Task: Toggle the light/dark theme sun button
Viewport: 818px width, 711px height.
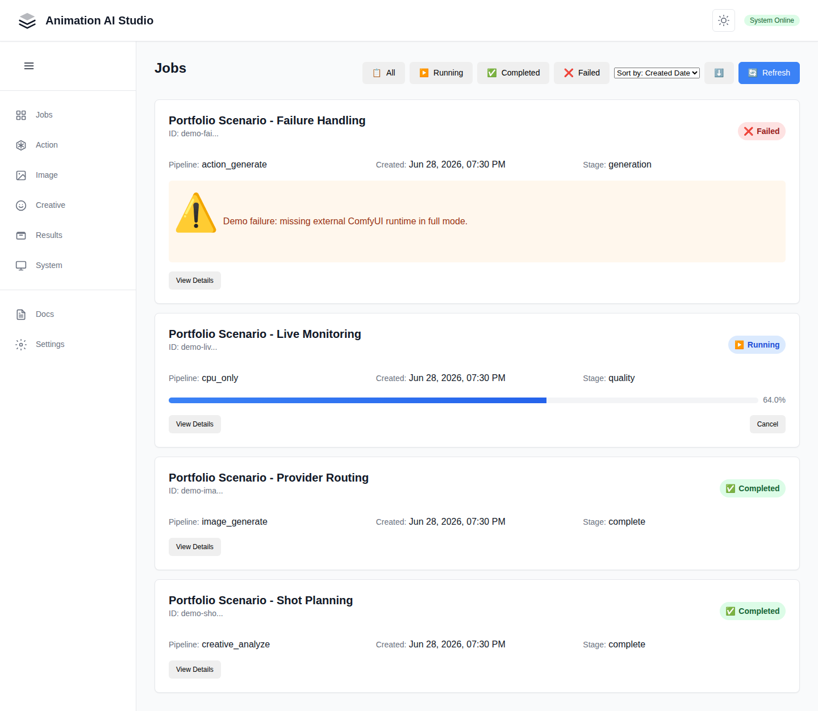Action: 724,20
